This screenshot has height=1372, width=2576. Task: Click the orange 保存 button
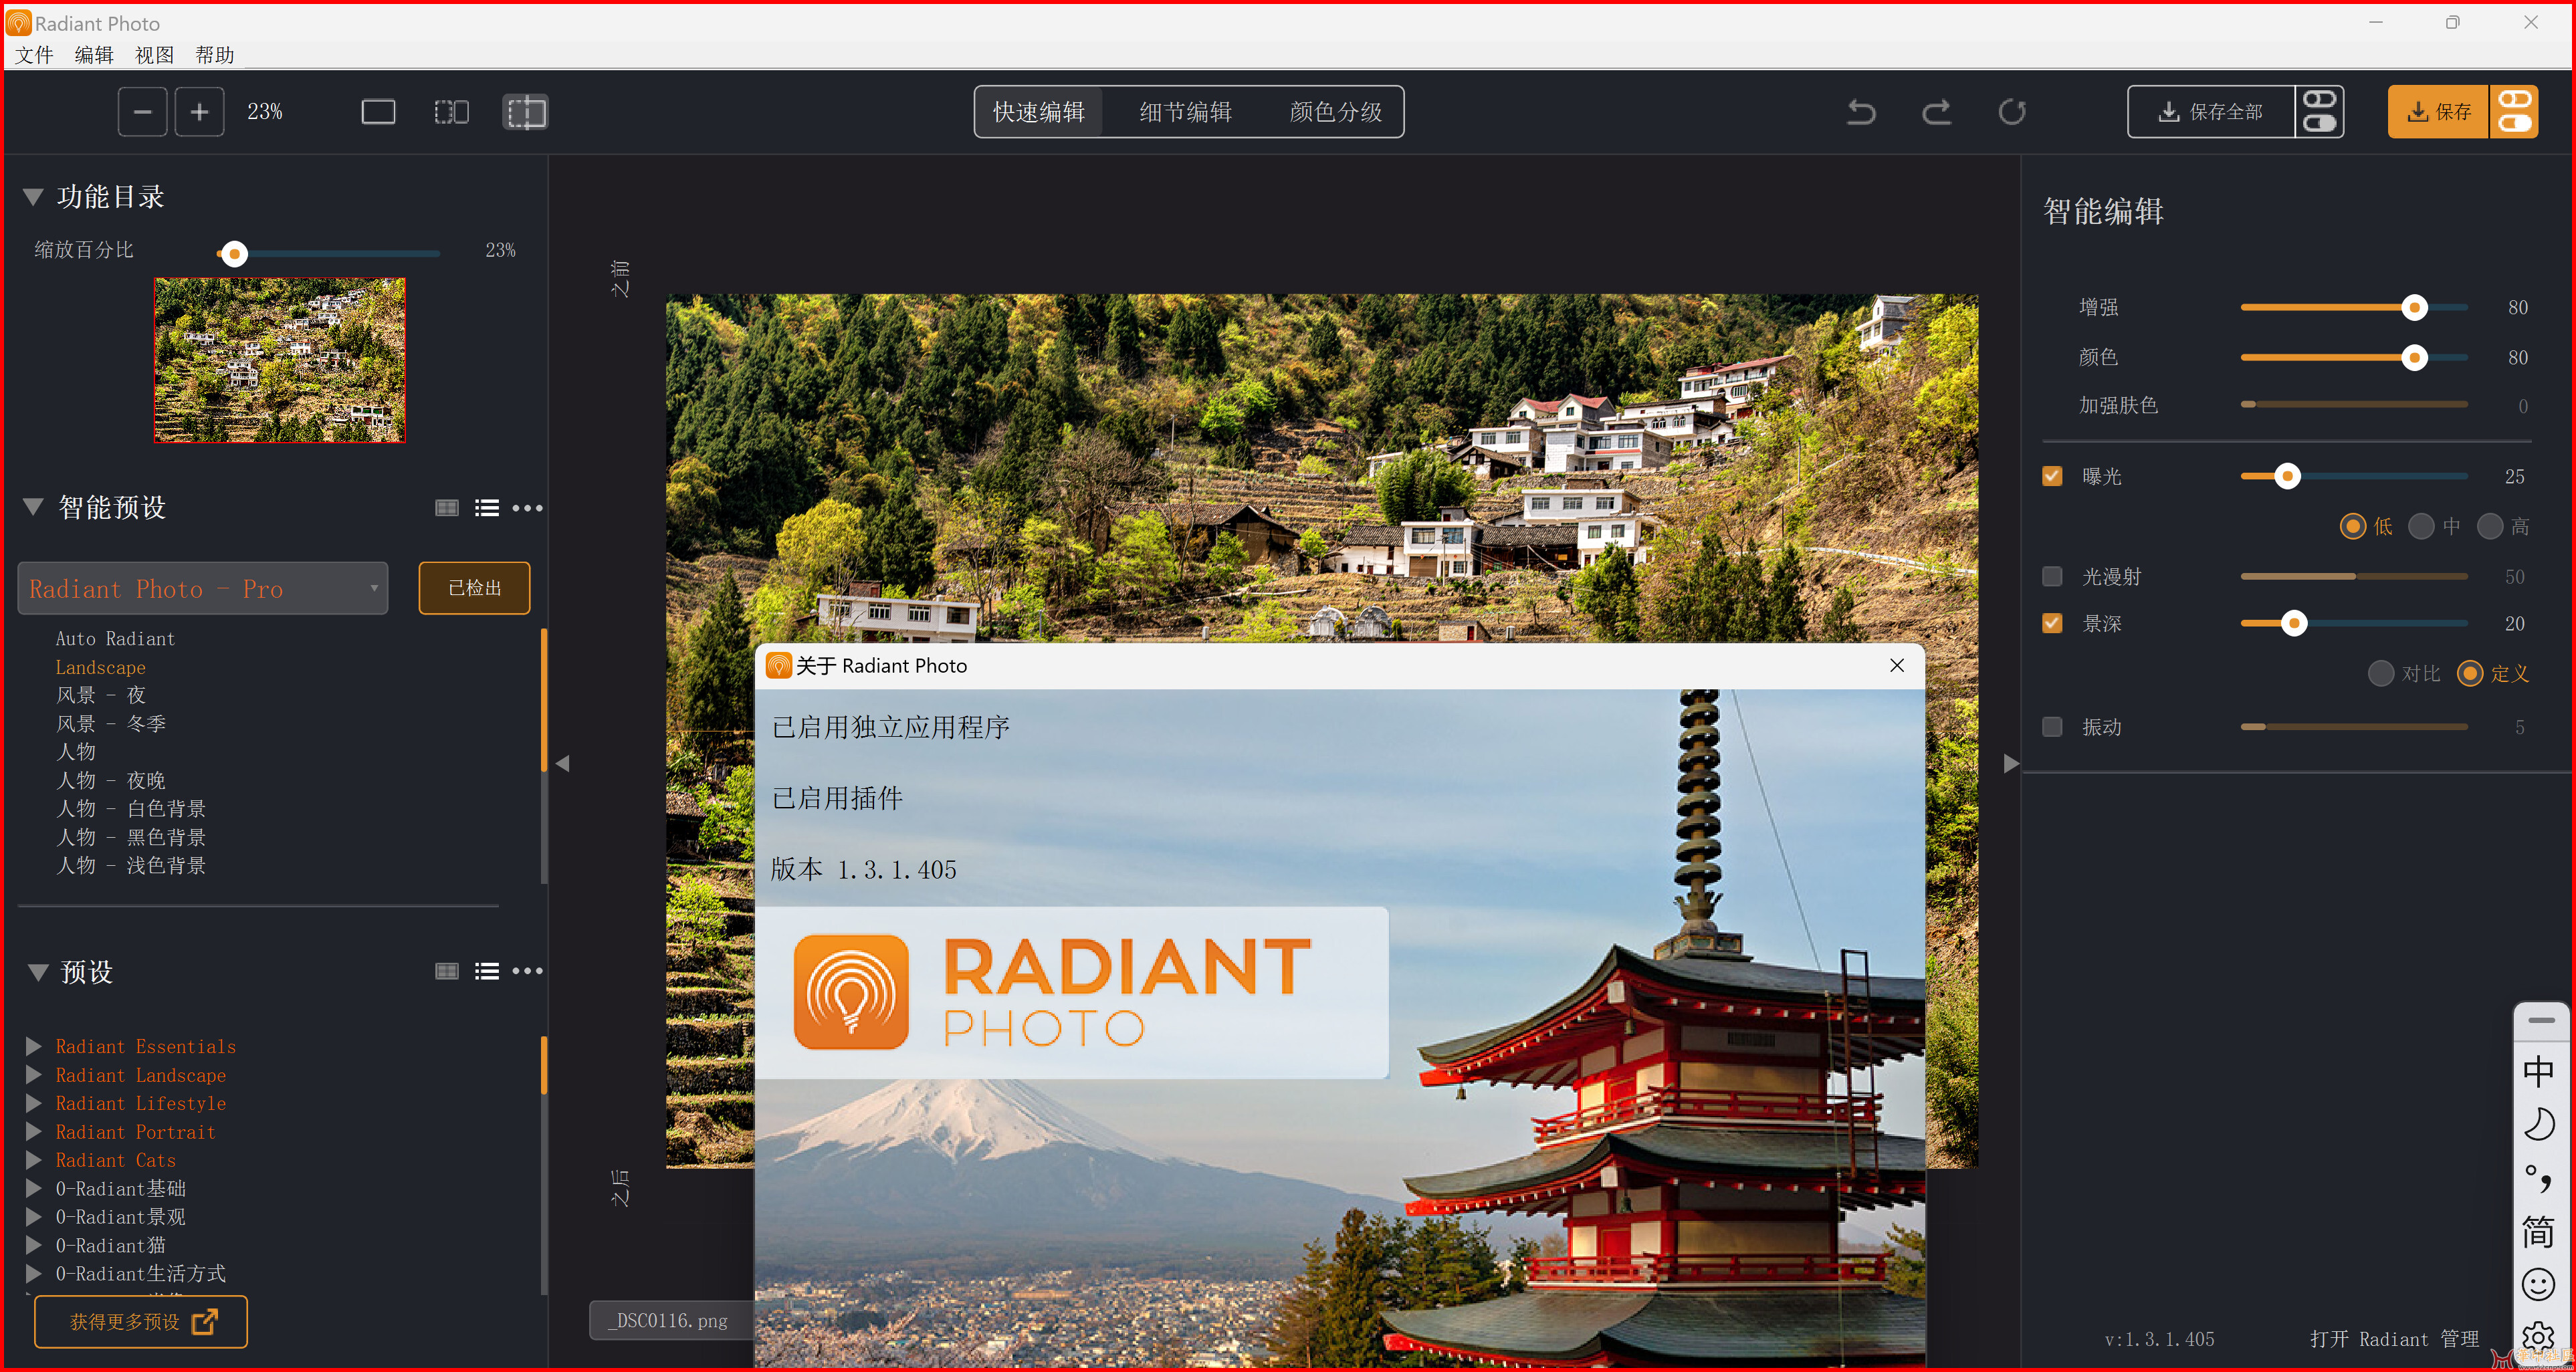[2438, 111]
